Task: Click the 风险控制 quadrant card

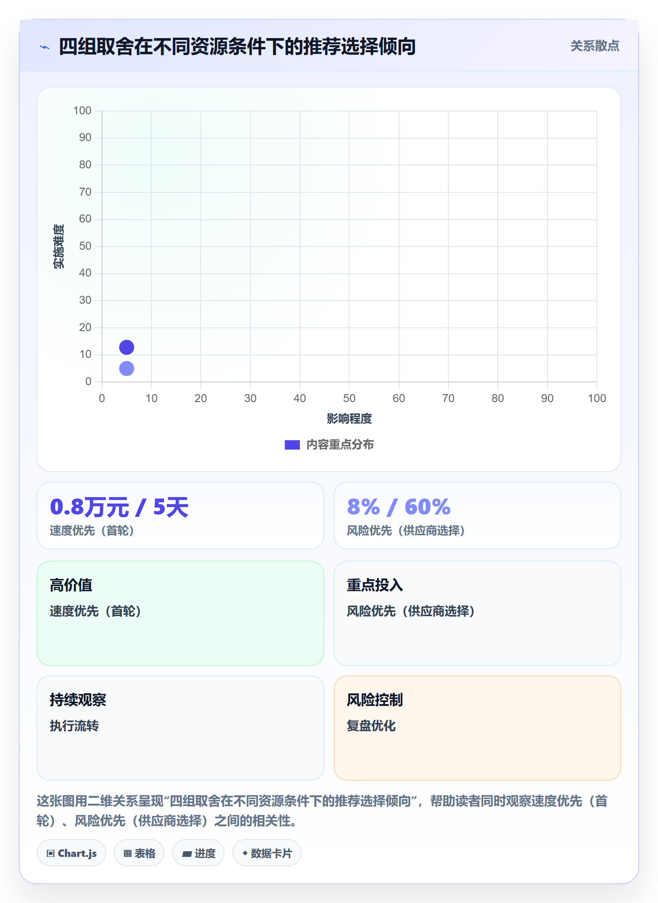Action: [x=478, y=728]
